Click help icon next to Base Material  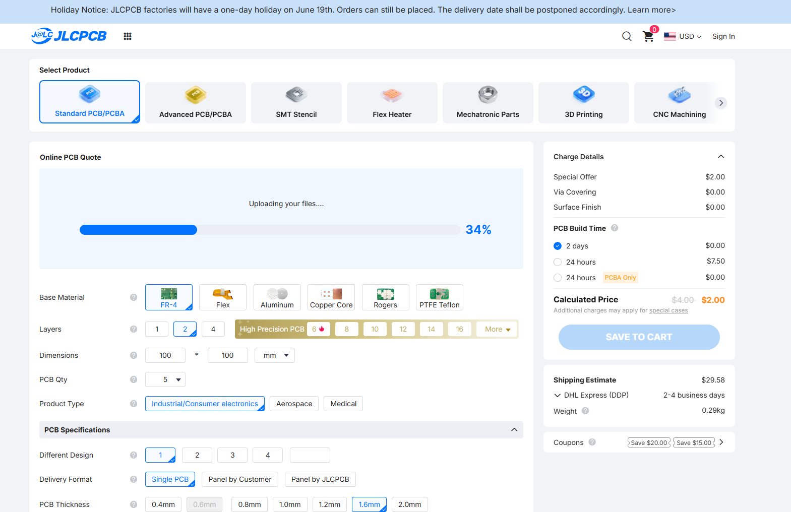(x=134, y=297)
